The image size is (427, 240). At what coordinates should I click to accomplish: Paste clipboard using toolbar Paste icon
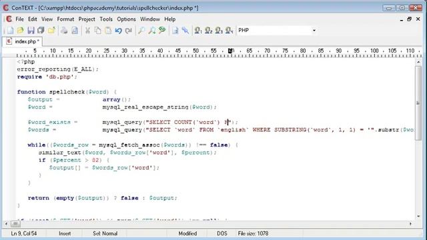point(108,30)
